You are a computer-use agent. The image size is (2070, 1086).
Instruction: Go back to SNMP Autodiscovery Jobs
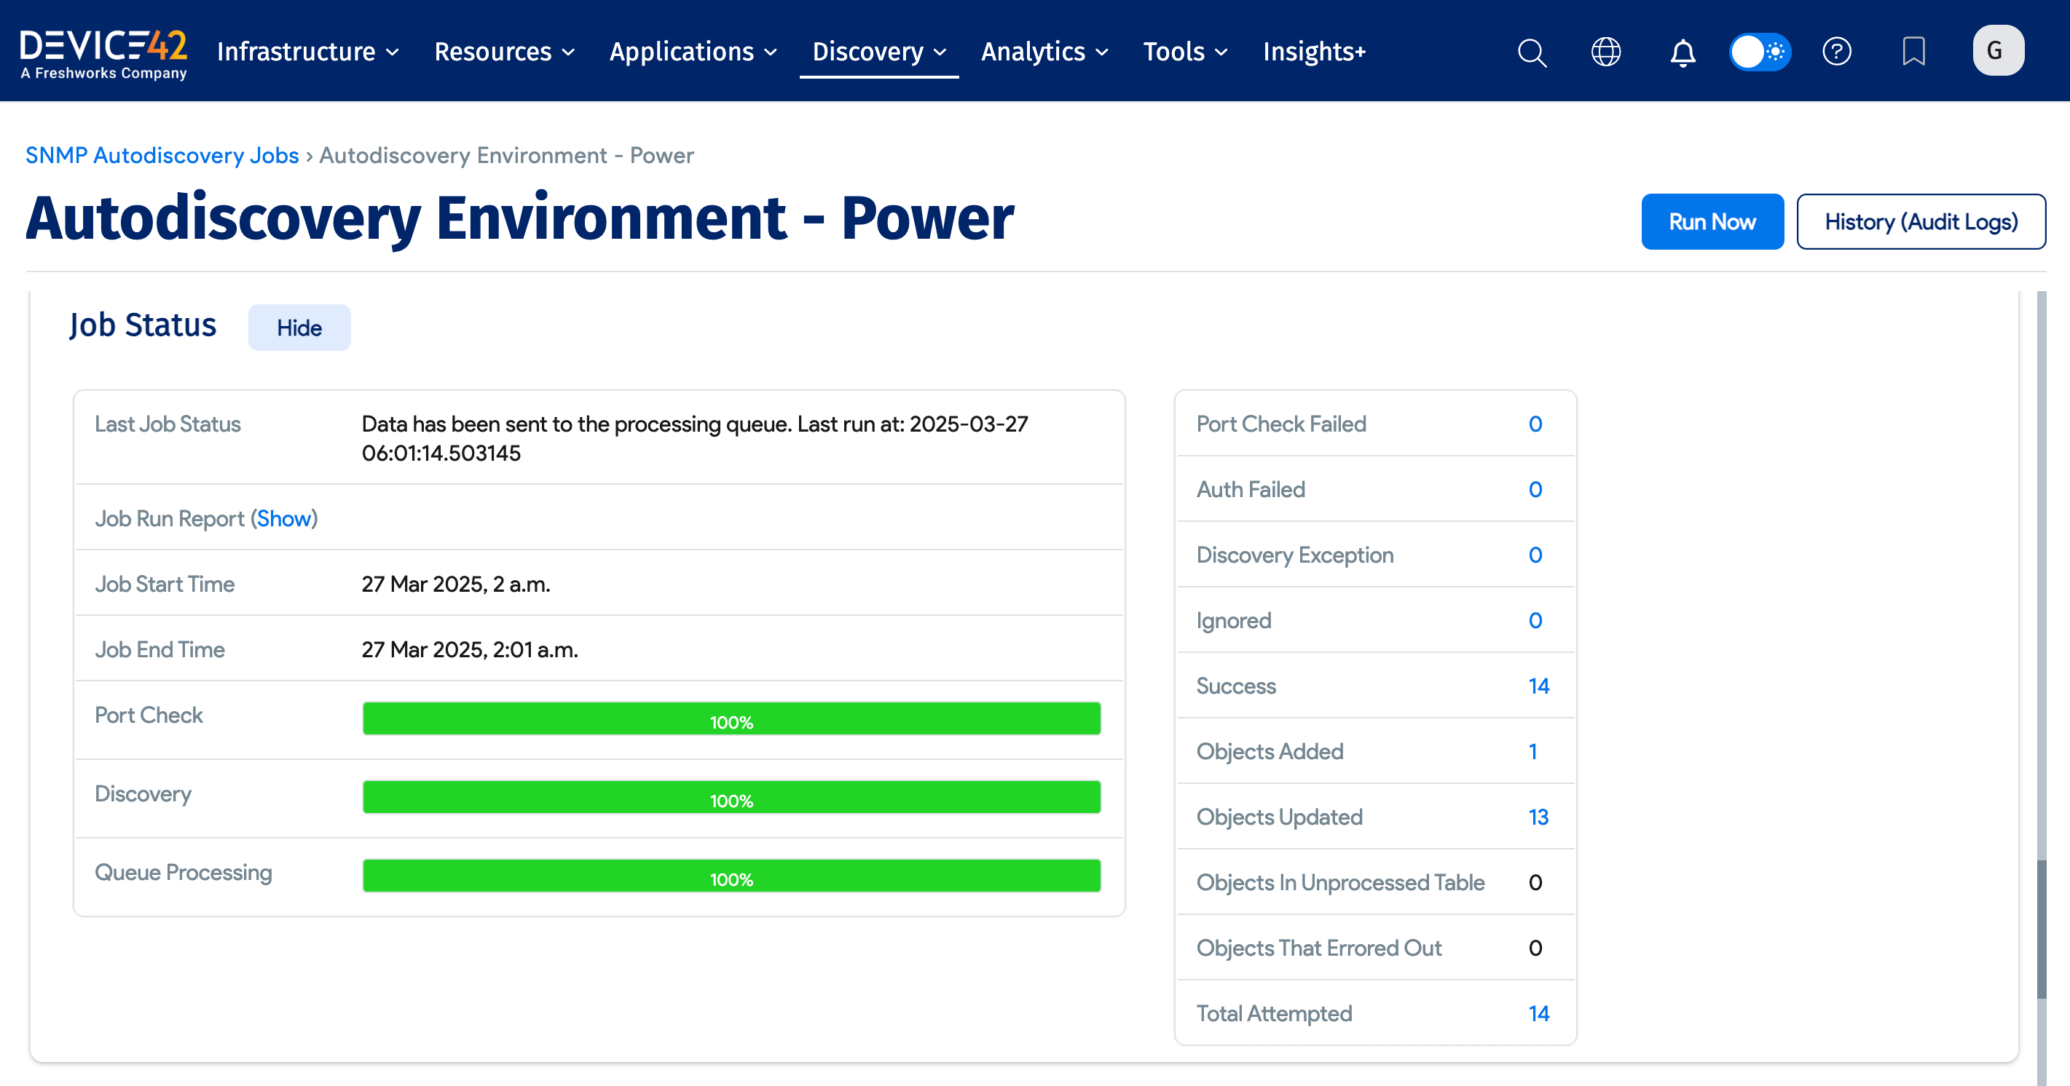point(162,155)
